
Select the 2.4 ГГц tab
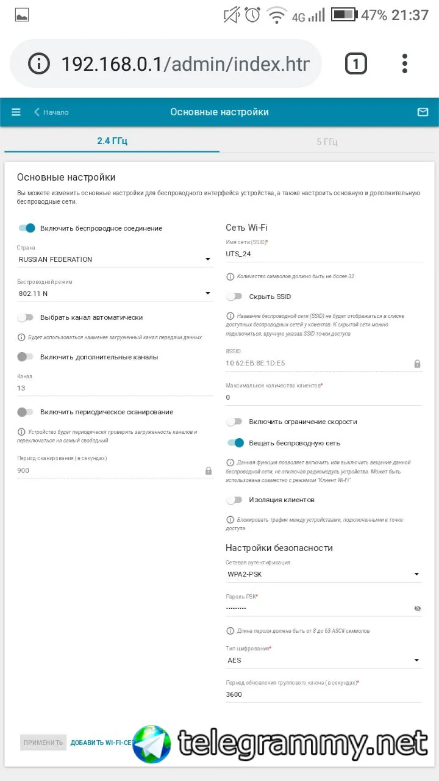click(112, 141)
